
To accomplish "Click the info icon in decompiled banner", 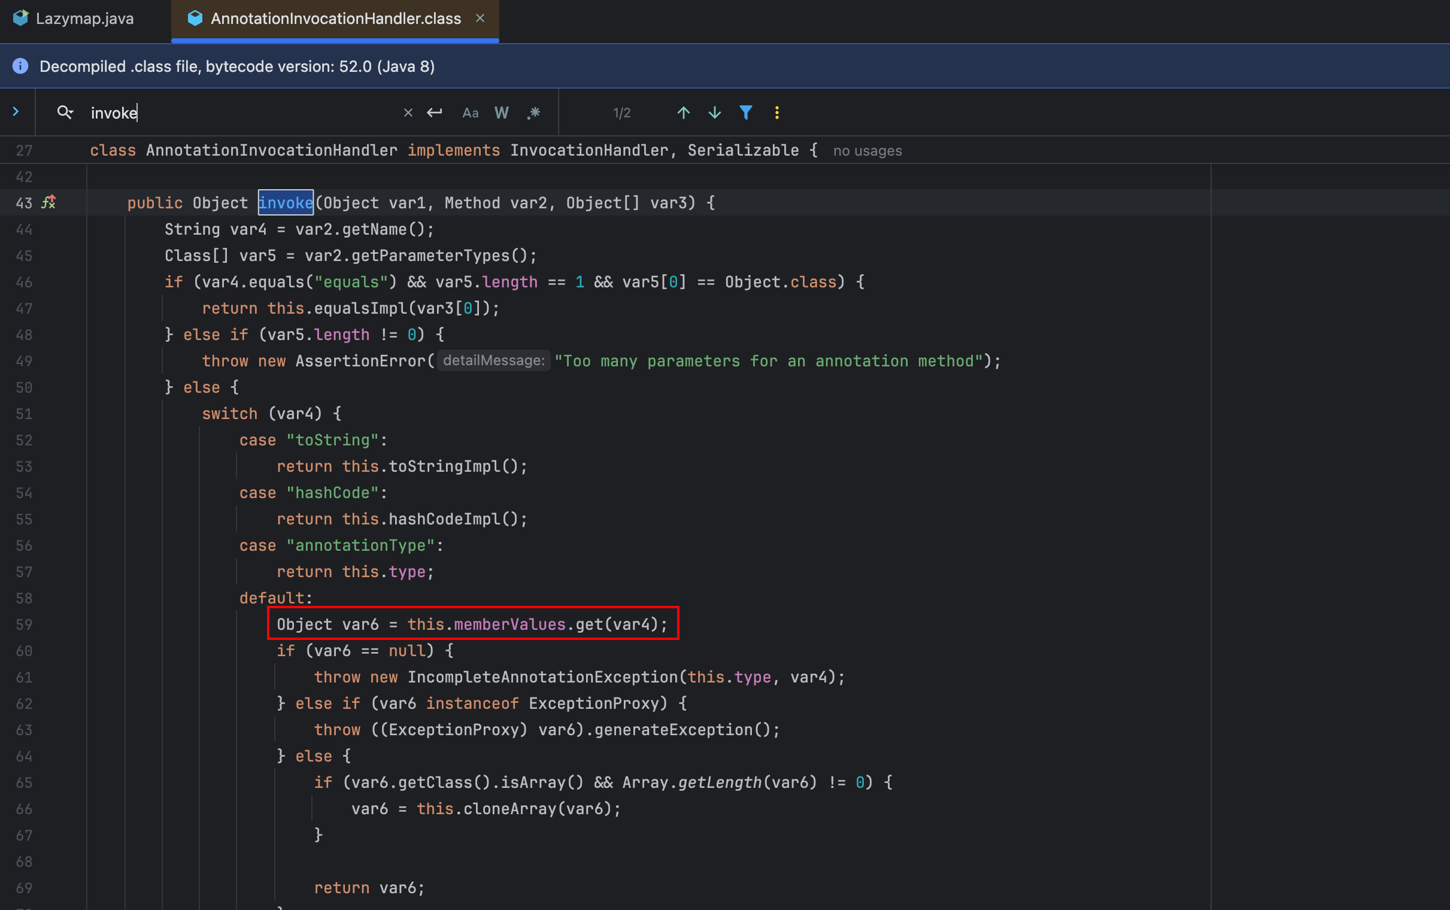I will tap(20, 66).
